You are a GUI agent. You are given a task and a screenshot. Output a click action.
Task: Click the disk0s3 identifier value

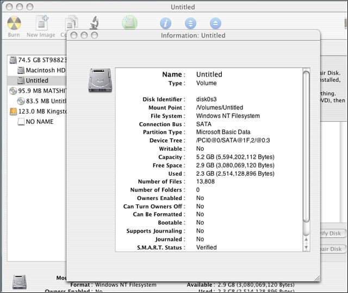coord(207,99)
